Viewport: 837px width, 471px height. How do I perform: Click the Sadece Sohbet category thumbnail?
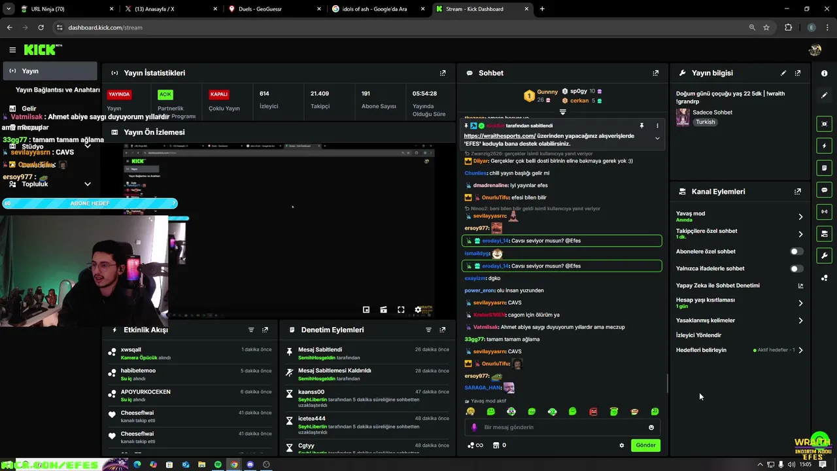(x=683, y=117)
